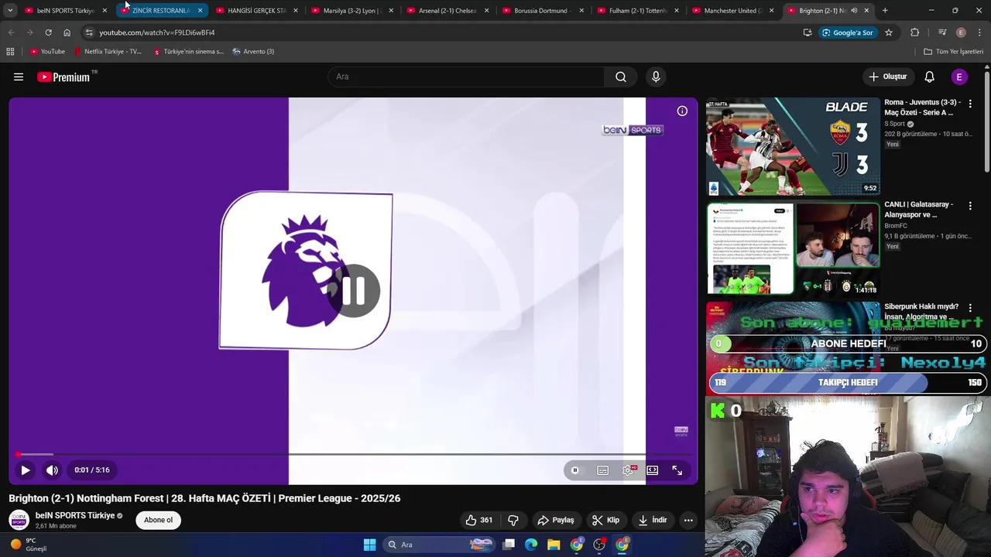The image size is (991, 557).
Task: Download the video with İndir
Action: (x=652, y=520)
